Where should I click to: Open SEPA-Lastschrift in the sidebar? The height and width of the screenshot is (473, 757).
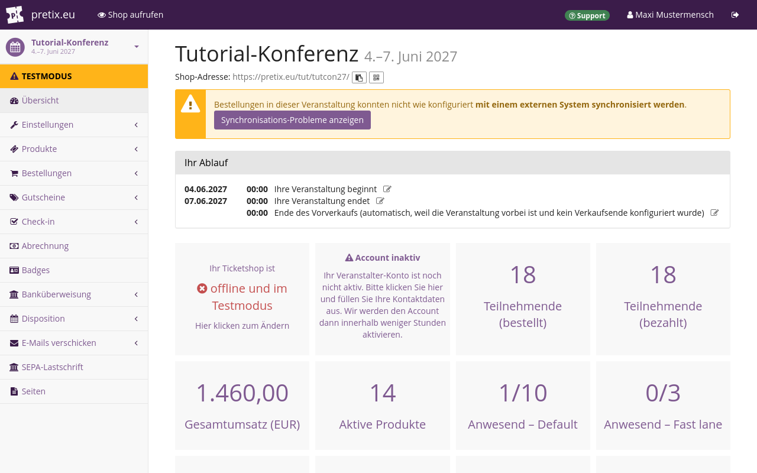tap(74, 367)
